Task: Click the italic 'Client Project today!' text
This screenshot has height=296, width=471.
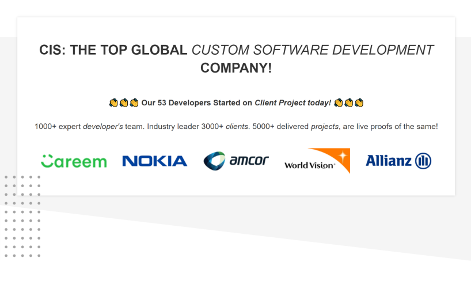Action: pos(293,103)
